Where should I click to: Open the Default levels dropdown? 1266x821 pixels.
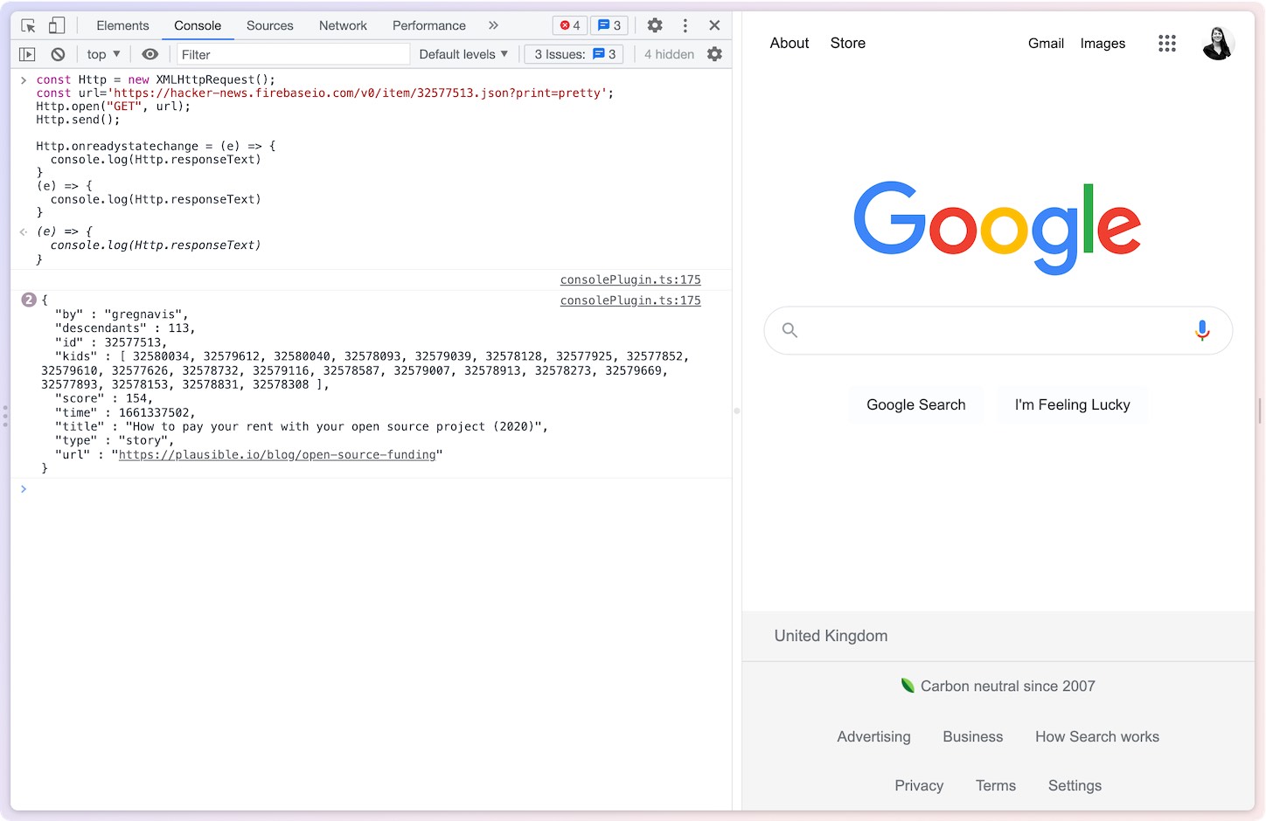pos(463,54)
